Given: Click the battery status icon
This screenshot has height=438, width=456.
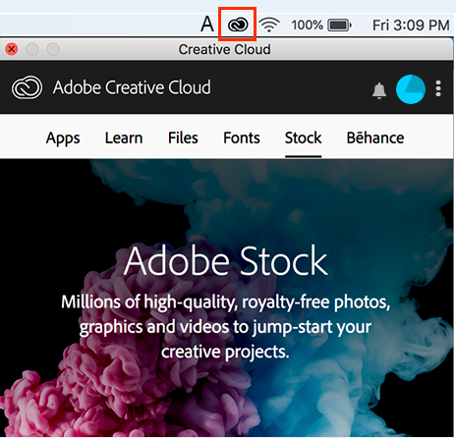Looking at the screenshot, I should [339, 25].
